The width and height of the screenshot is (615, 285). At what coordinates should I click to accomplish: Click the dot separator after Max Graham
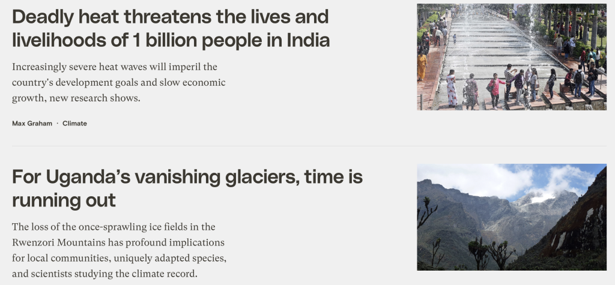(58, 124)
